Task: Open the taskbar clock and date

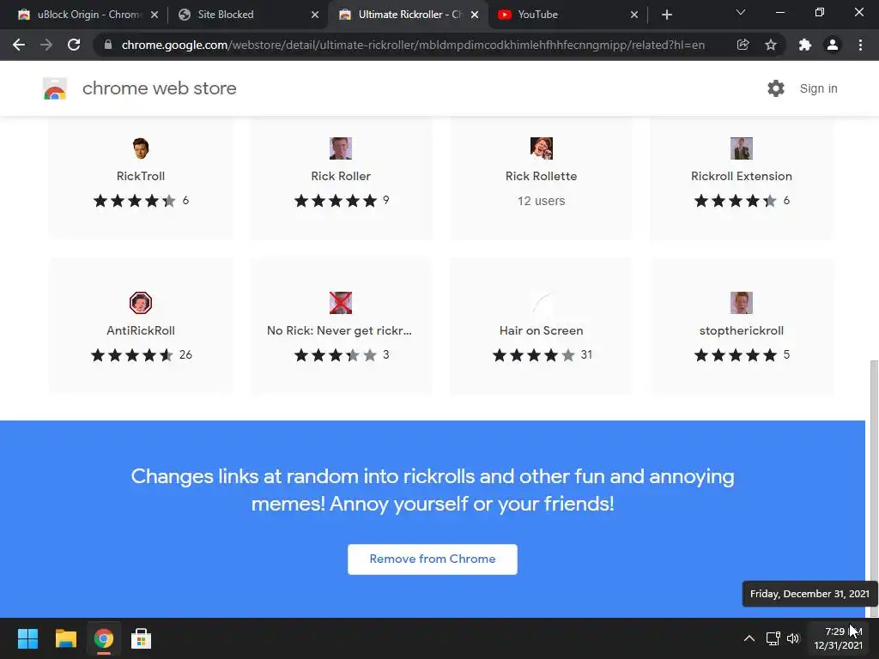Action: [x=838, y=638]
